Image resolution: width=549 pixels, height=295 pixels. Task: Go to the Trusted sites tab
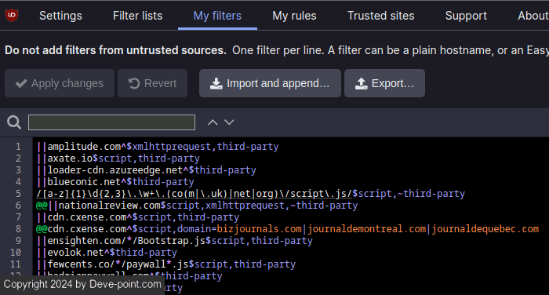pyautogui.click(x=380, y=16)
